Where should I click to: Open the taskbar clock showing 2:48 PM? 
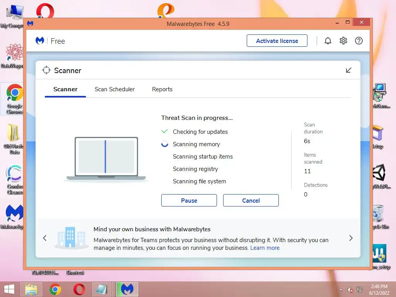[x=379, y=290]
